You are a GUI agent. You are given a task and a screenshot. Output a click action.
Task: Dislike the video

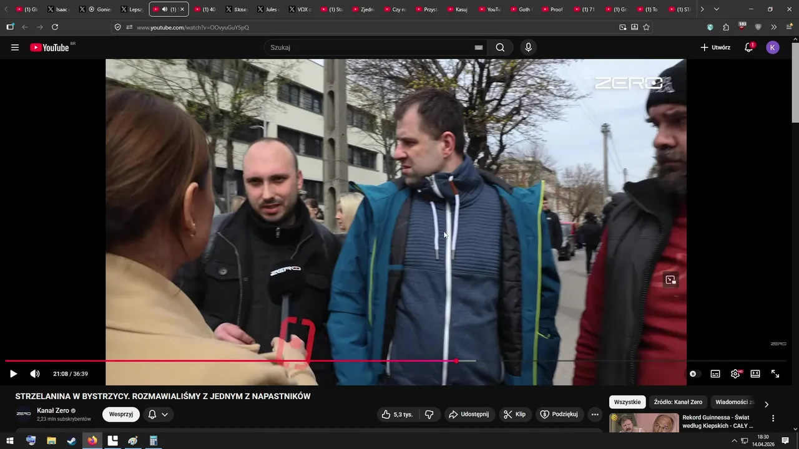(x=429, y=414)
